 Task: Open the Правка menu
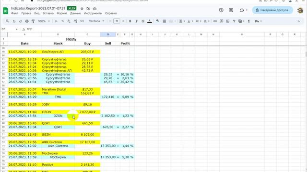pyautogui.click(x=26, y=13)
